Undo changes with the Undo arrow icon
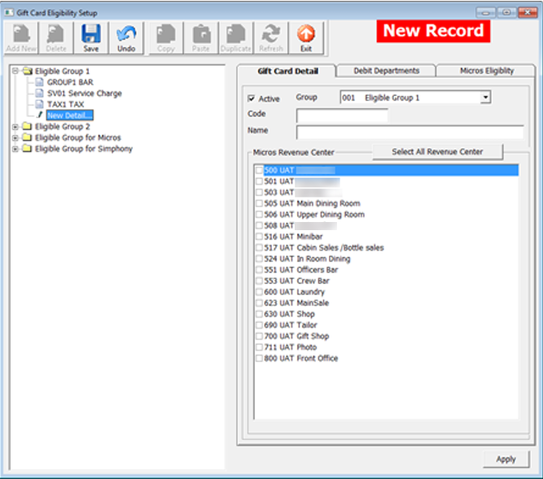This screenshot has width=543, height=479. (126, 33)
